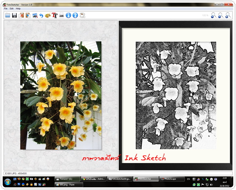Zoom in with the plus magnifier icon

click(x=228, y=15)
